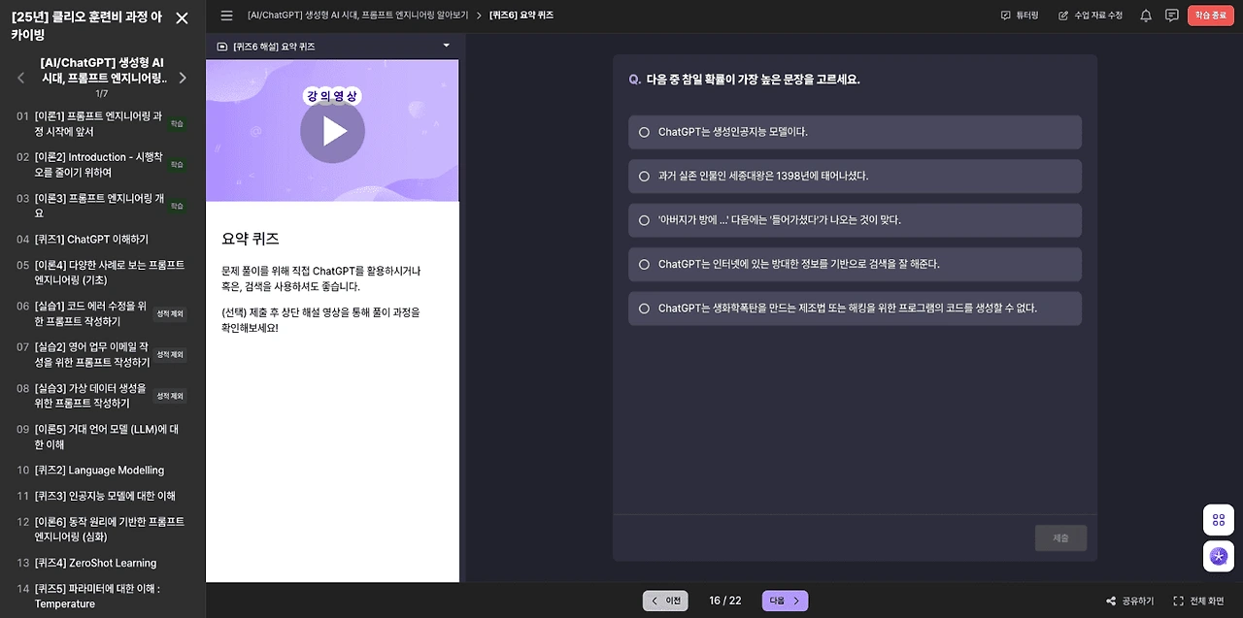Open 튜터링 from top bar

click(1020, 16)
